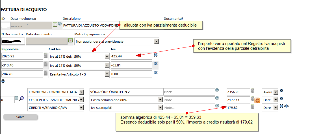Open calculator next to Imponibile 284.78
This screenshot has width=310, height=134.
click(46, 73)
